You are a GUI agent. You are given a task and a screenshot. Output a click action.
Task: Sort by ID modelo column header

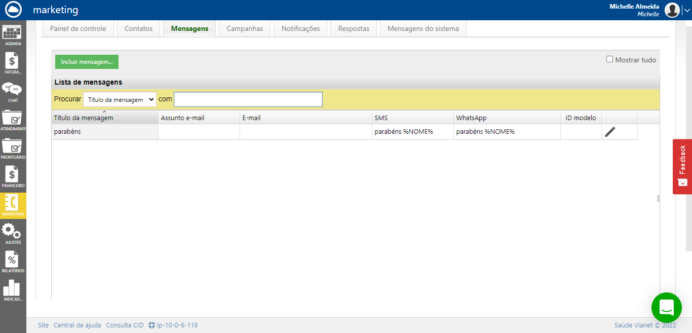tap(581, 118)
